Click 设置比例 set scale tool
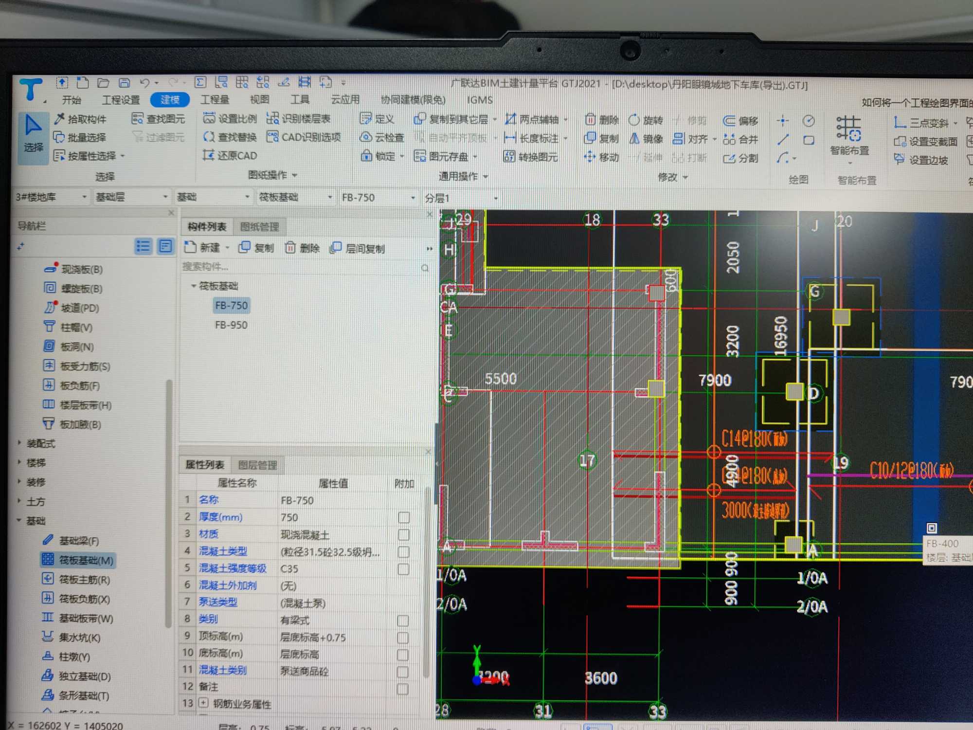Screen dimensions: 973x730 click(230, 119)
